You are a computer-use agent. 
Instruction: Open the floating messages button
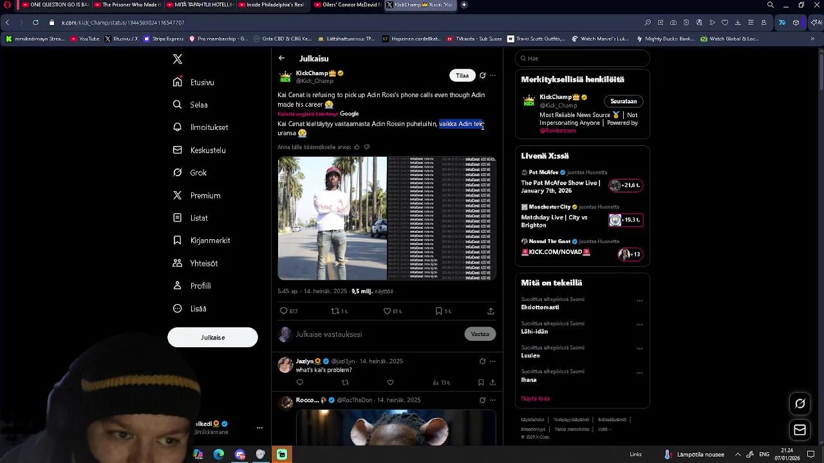pyautogui.click(x=800, y=430)
